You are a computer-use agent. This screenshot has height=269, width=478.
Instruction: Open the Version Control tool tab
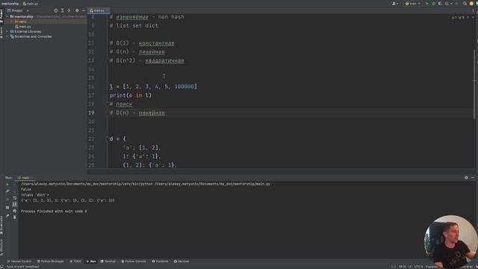point(19,262)
